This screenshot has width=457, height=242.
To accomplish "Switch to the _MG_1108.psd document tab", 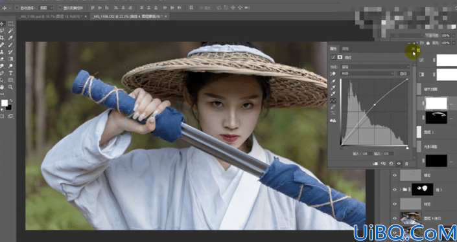I will pyautogui.click(x=52, y=17).
